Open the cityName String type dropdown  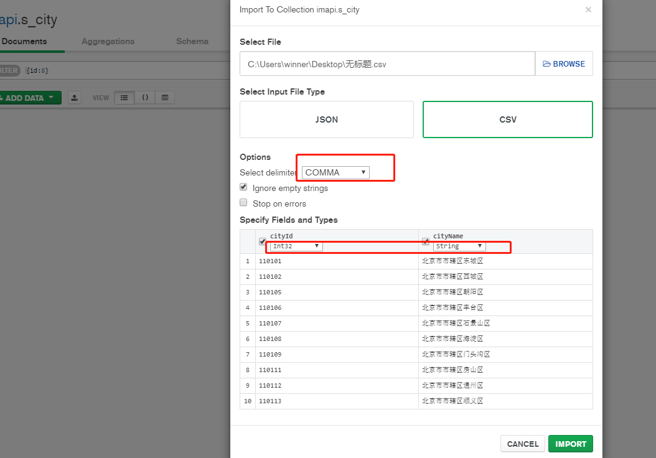[x=459, y=246]
